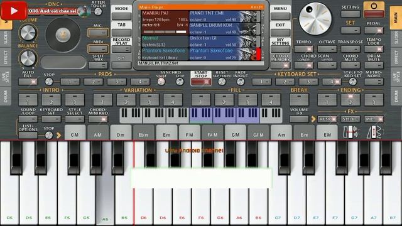Select Ending 2
Viewport: 402px width, 226px height.
pyautogui.click(x=350, y=99)
